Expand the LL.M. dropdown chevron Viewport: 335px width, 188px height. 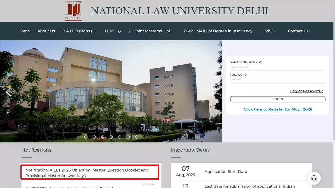[120, 31]
